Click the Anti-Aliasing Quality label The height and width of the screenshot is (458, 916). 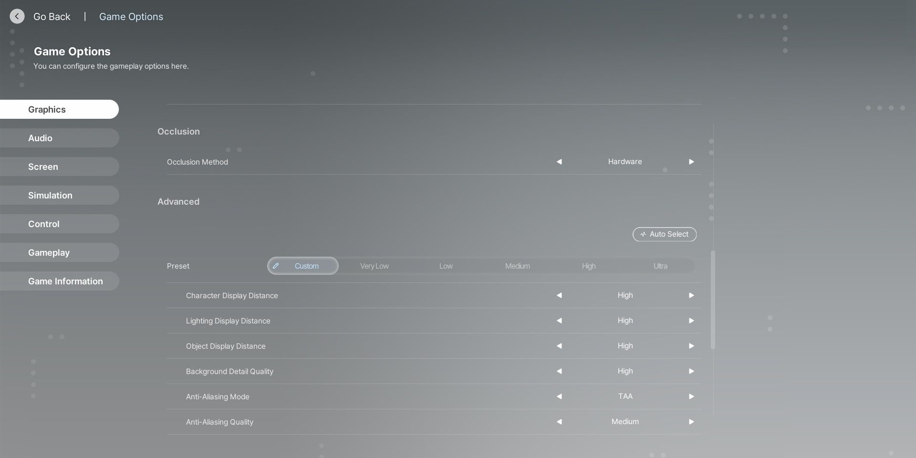(219, 422)
